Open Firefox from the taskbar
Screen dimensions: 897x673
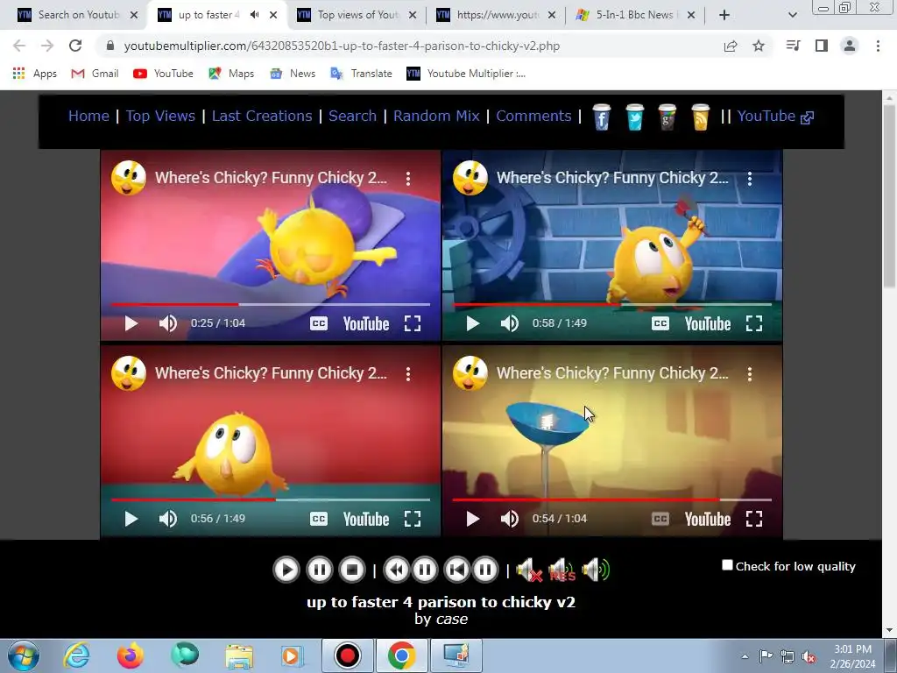point(130,655)
